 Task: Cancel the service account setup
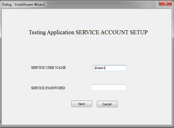107,104
